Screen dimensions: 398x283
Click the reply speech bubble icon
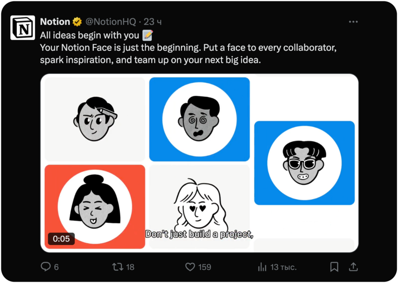pyautogui.click(x=46, y=267)
